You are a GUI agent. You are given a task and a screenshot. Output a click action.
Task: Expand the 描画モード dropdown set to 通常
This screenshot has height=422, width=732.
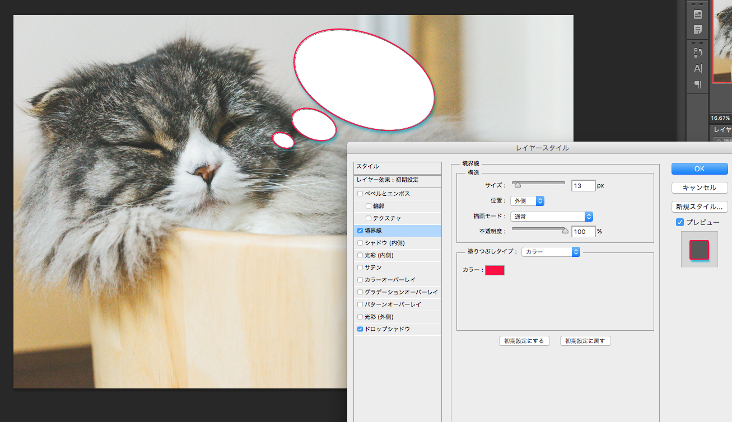(551, 216)
